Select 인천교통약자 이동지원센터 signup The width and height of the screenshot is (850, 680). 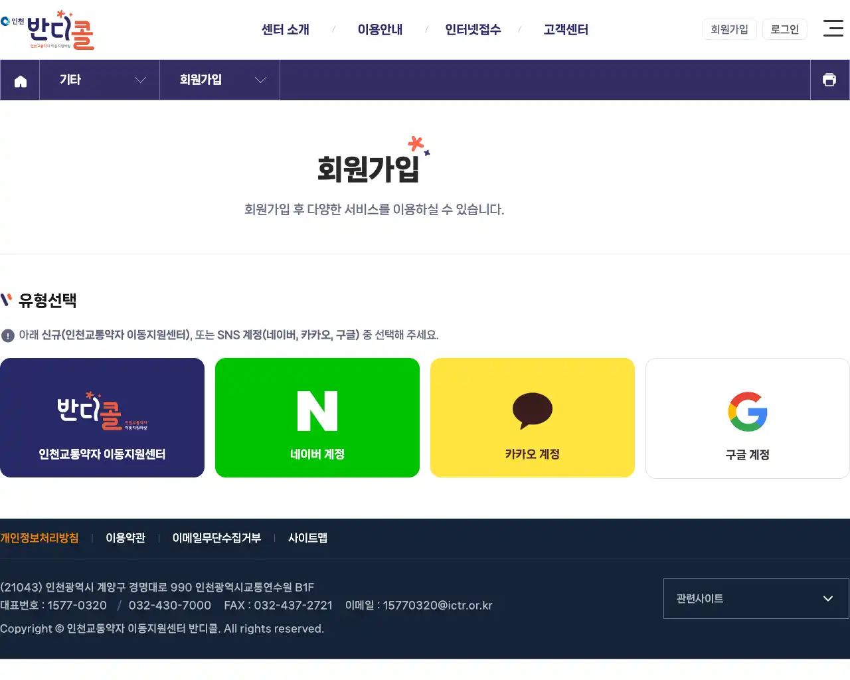point(102,418)
